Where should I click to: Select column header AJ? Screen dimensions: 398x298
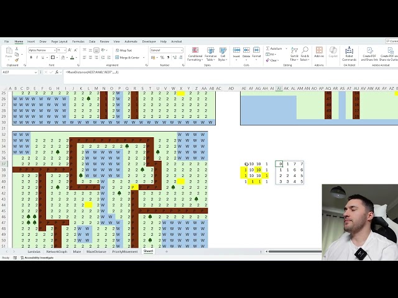(x=279, y=88)
